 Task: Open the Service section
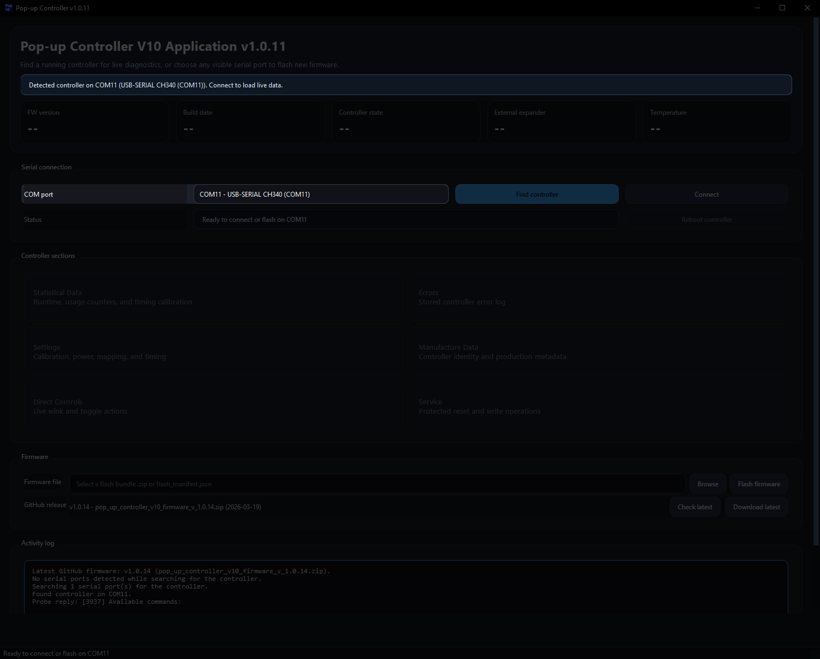click(599, 406)
